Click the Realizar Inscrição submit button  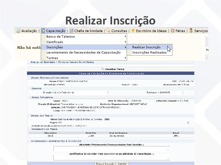(x=105, y=163)
